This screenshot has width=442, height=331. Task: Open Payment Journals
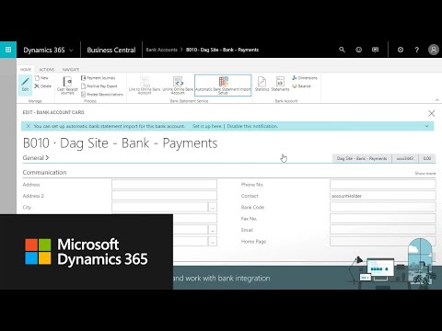[x=99, y=78]
